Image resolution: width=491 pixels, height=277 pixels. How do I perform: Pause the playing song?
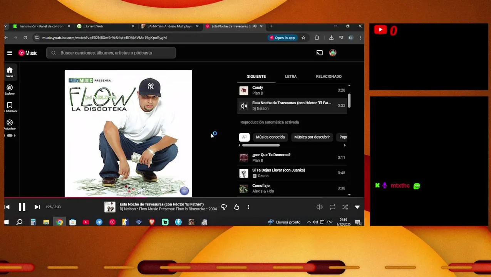click(22, 207)
